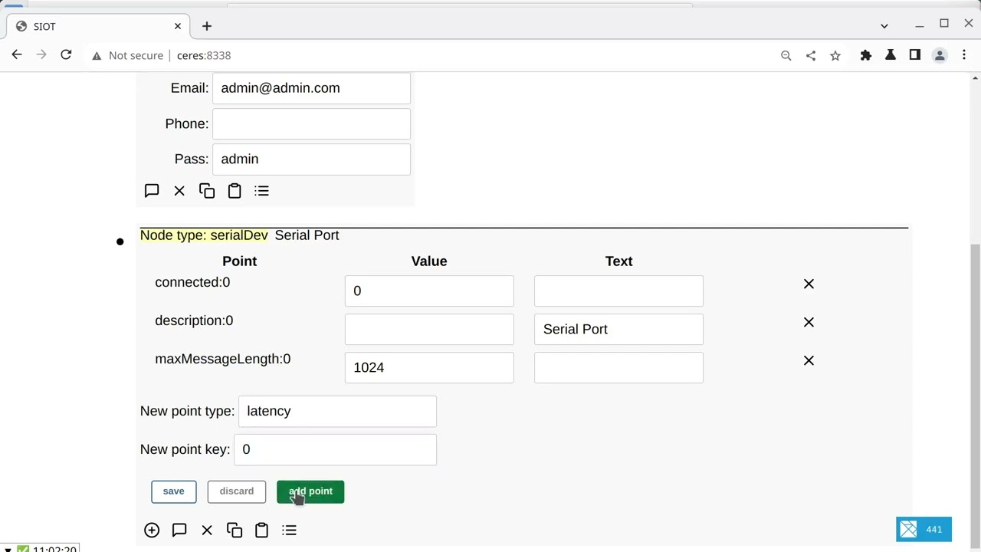Click copy node icon under Pass field
The width and height of the screenshot is (981, 552).
207,191
